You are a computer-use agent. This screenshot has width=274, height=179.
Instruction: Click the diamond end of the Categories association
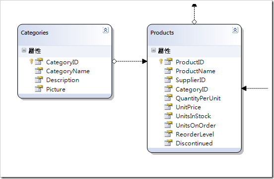pos(114,61)
